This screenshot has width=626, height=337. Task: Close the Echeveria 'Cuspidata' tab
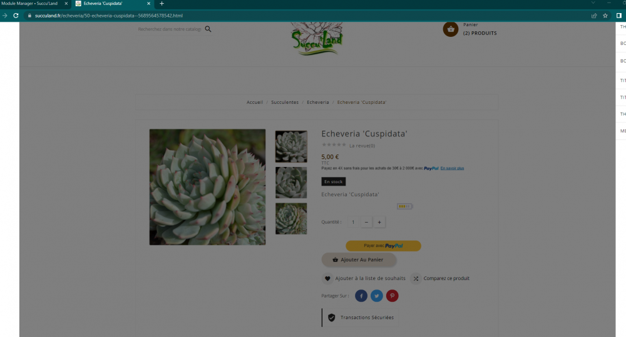pyautogui.click(x=148, y=4)
